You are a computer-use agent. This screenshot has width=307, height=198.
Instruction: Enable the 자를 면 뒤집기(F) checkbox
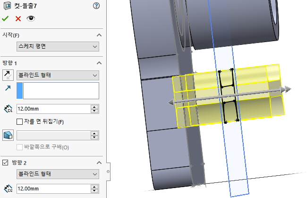point(19,121)
